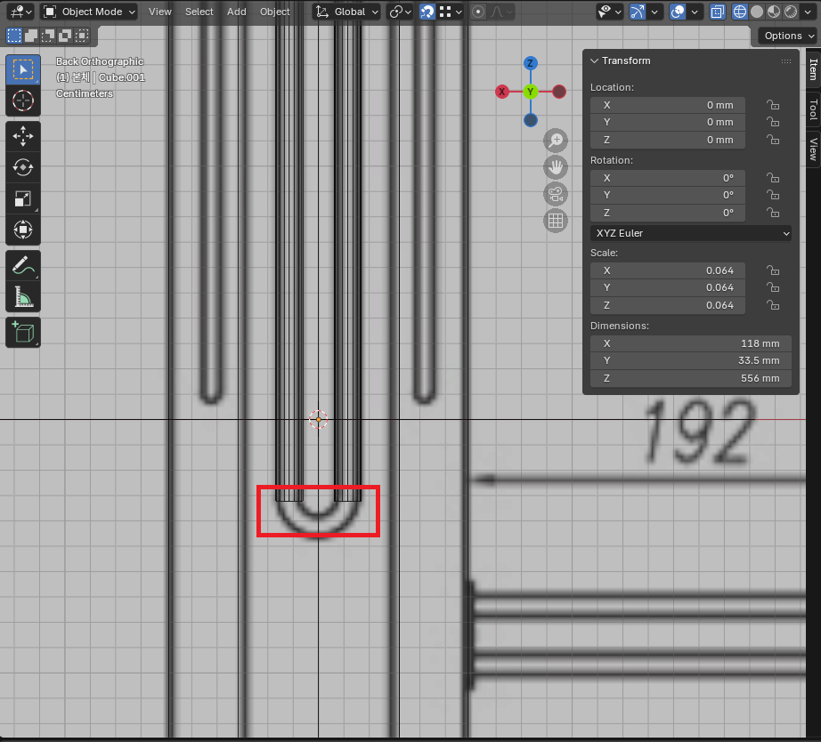Open Global transform orientation dropdown
821x742 pixels.
coord(346,12)
